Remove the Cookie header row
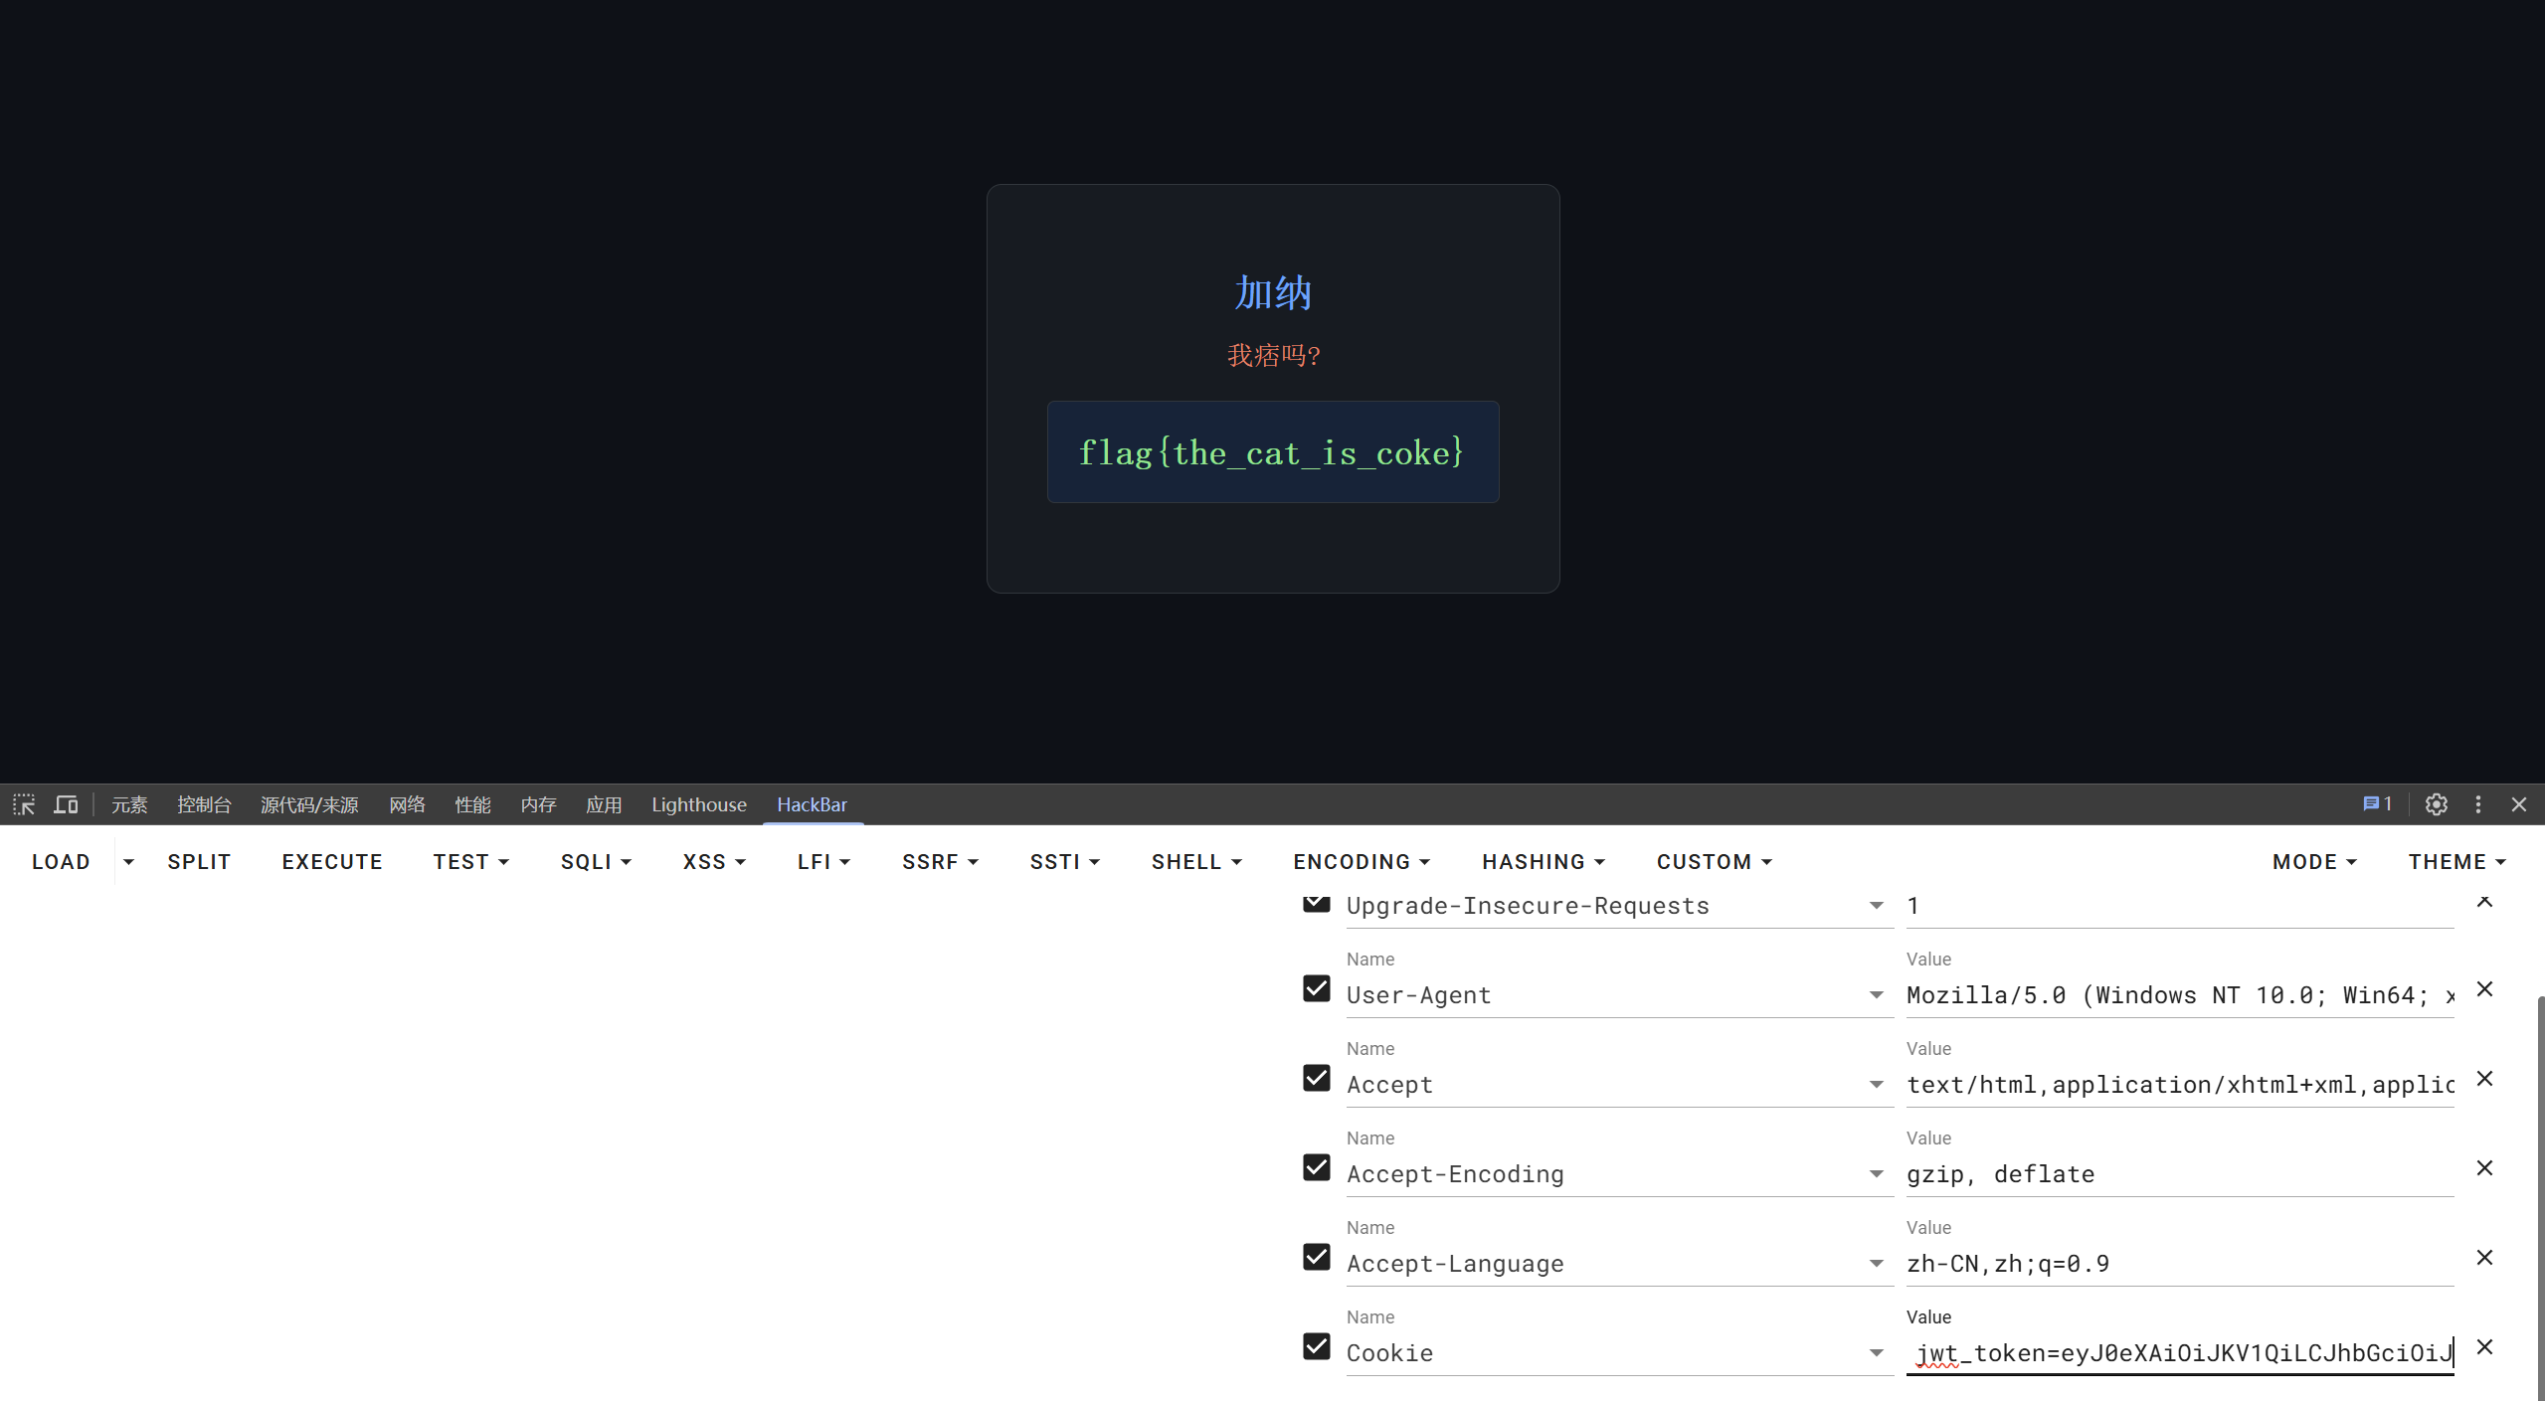2545x1401 pixels. [x=2484, y=1347]
